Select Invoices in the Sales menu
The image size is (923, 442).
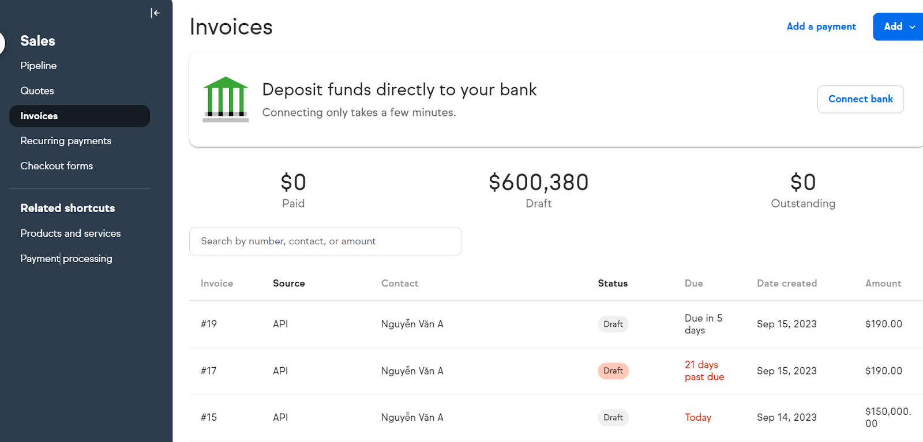click(x=80, y=116)
